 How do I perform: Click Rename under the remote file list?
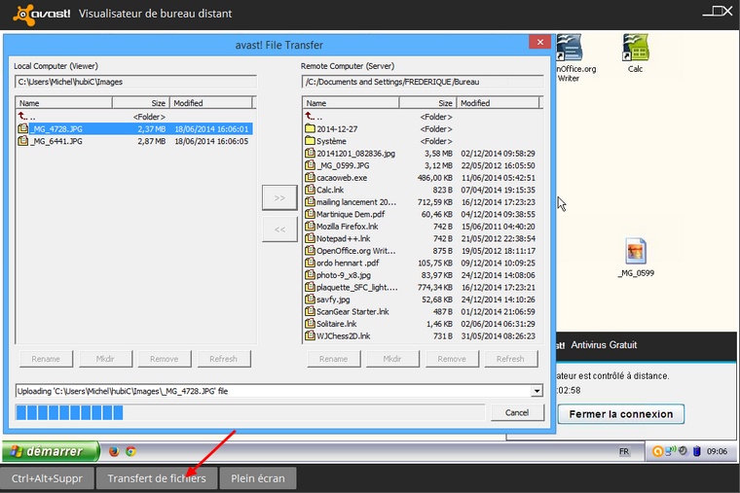coord(333,359)
